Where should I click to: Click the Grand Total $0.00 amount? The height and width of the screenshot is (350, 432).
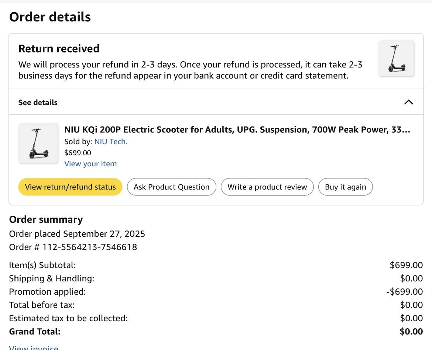click(x=411, y=332)
